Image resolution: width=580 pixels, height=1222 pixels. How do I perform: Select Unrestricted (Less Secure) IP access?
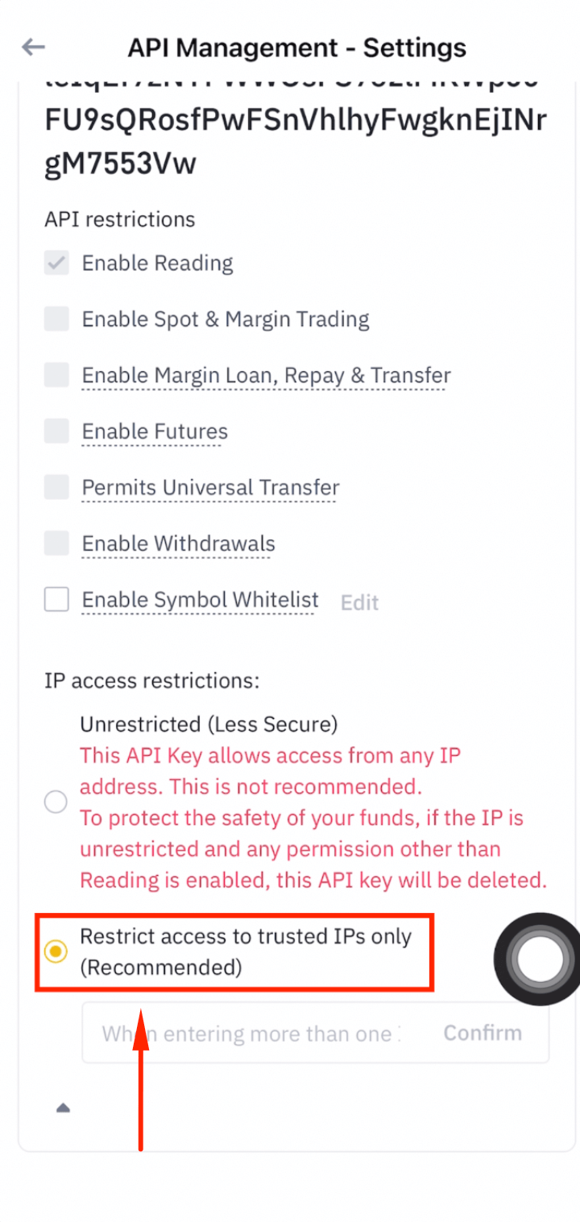coord(56,801)
